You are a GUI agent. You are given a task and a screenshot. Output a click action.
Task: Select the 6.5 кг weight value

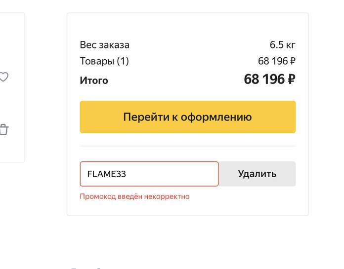click(x=282, y=45)
